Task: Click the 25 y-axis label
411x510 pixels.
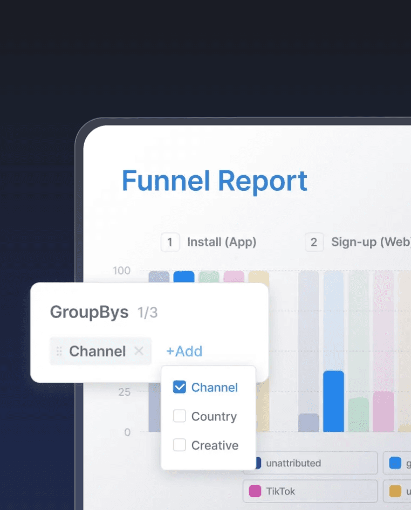Action: tap(124, 392)
